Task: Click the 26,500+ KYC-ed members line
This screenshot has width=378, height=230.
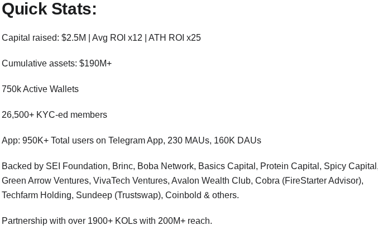Action: click(55, 115)
